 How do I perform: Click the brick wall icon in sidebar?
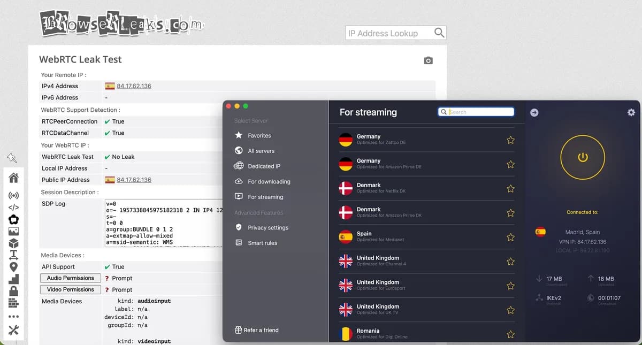coord(13,303)
